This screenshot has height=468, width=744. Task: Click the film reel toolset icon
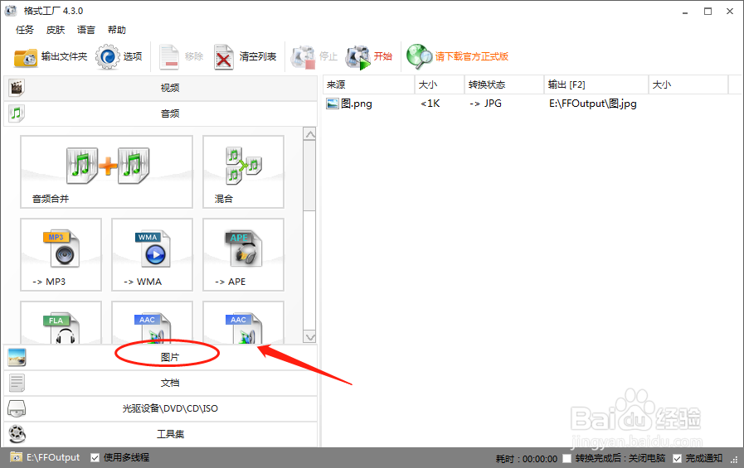click(x=17, y=434)
